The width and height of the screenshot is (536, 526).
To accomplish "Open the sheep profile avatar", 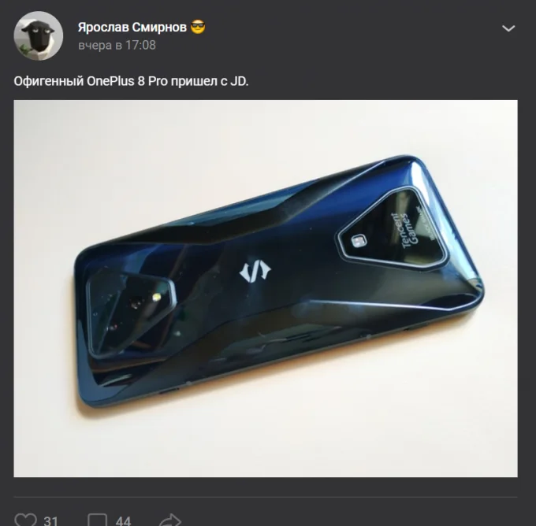I will click(39, 35).
